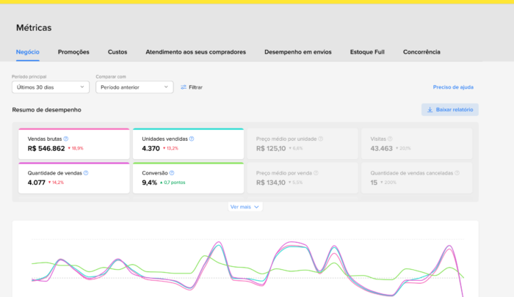
Task: Open the Quantidade de vendas help icon
Action: click(x=86, y=173)
